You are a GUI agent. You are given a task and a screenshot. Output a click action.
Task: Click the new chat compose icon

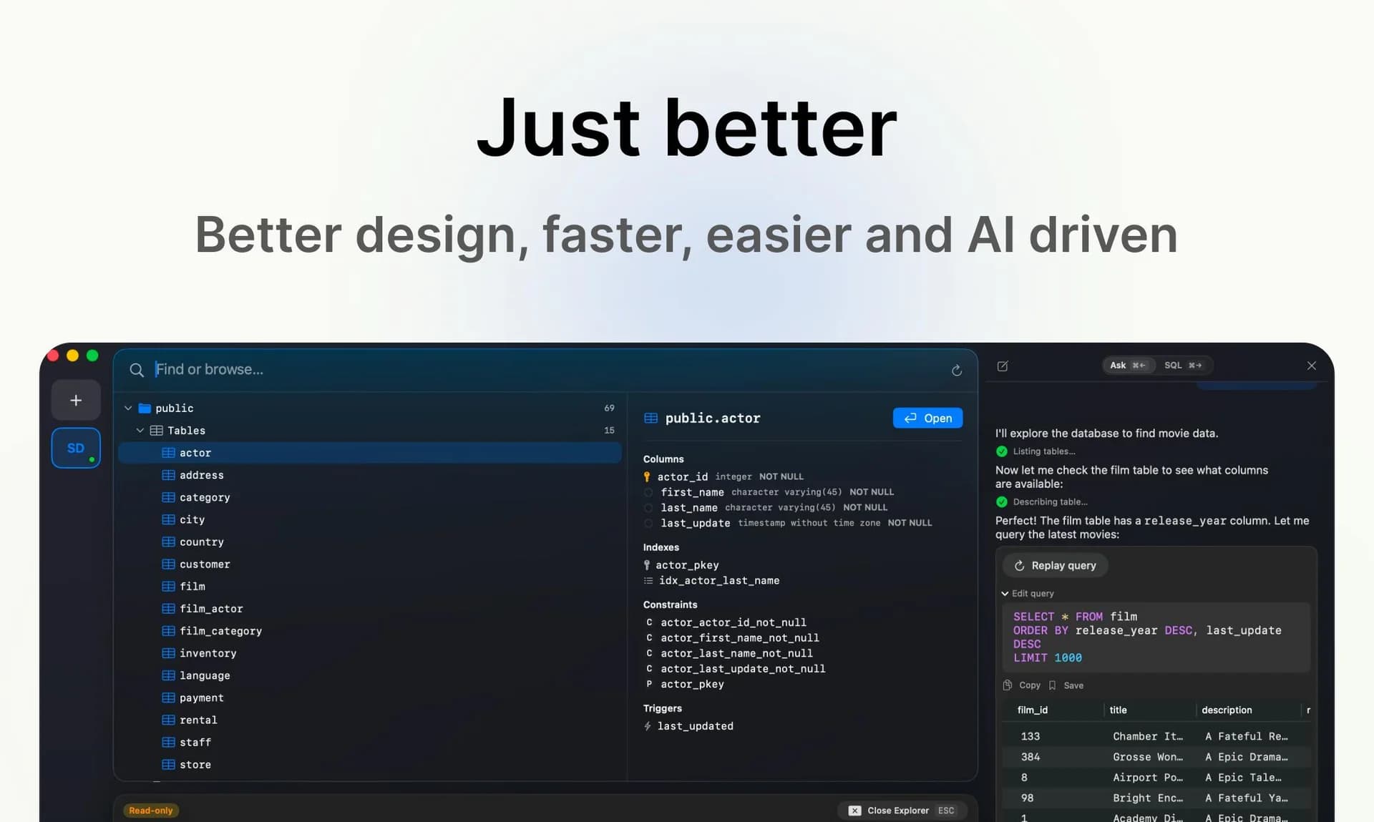pos(1003,366)
